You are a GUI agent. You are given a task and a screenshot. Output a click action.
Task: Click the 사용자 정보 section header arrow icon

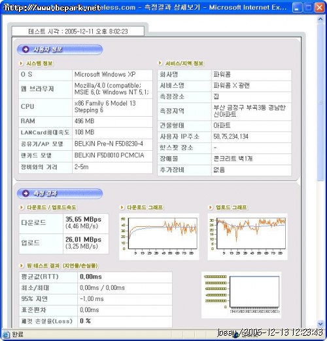point(26,49)
